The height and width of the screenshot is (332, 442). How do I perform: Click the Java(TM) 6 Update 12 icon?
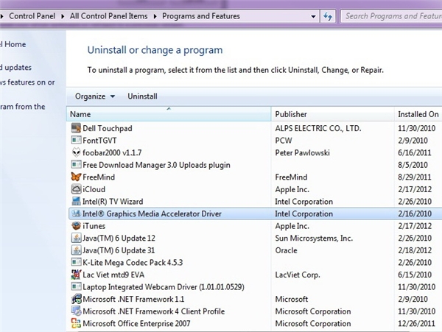pyautogui.click(x=76, y=238)
